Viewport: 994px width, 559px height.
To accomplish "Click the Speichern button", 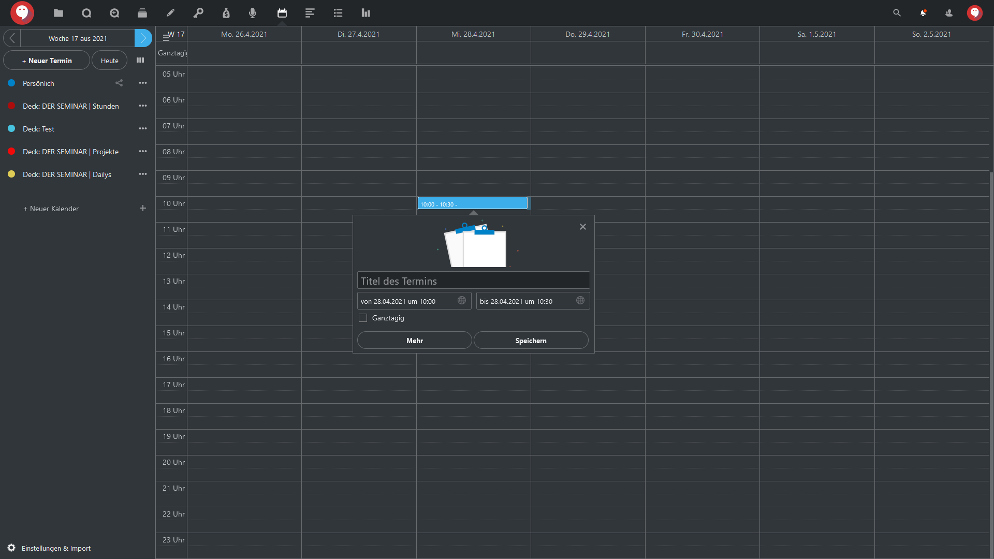I will pyautogui.click(x=531, y=340).
